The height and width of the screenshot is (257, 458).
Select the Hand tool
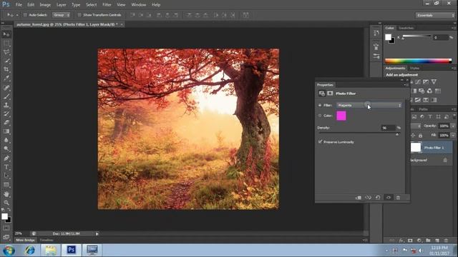(x=6, y=194)
